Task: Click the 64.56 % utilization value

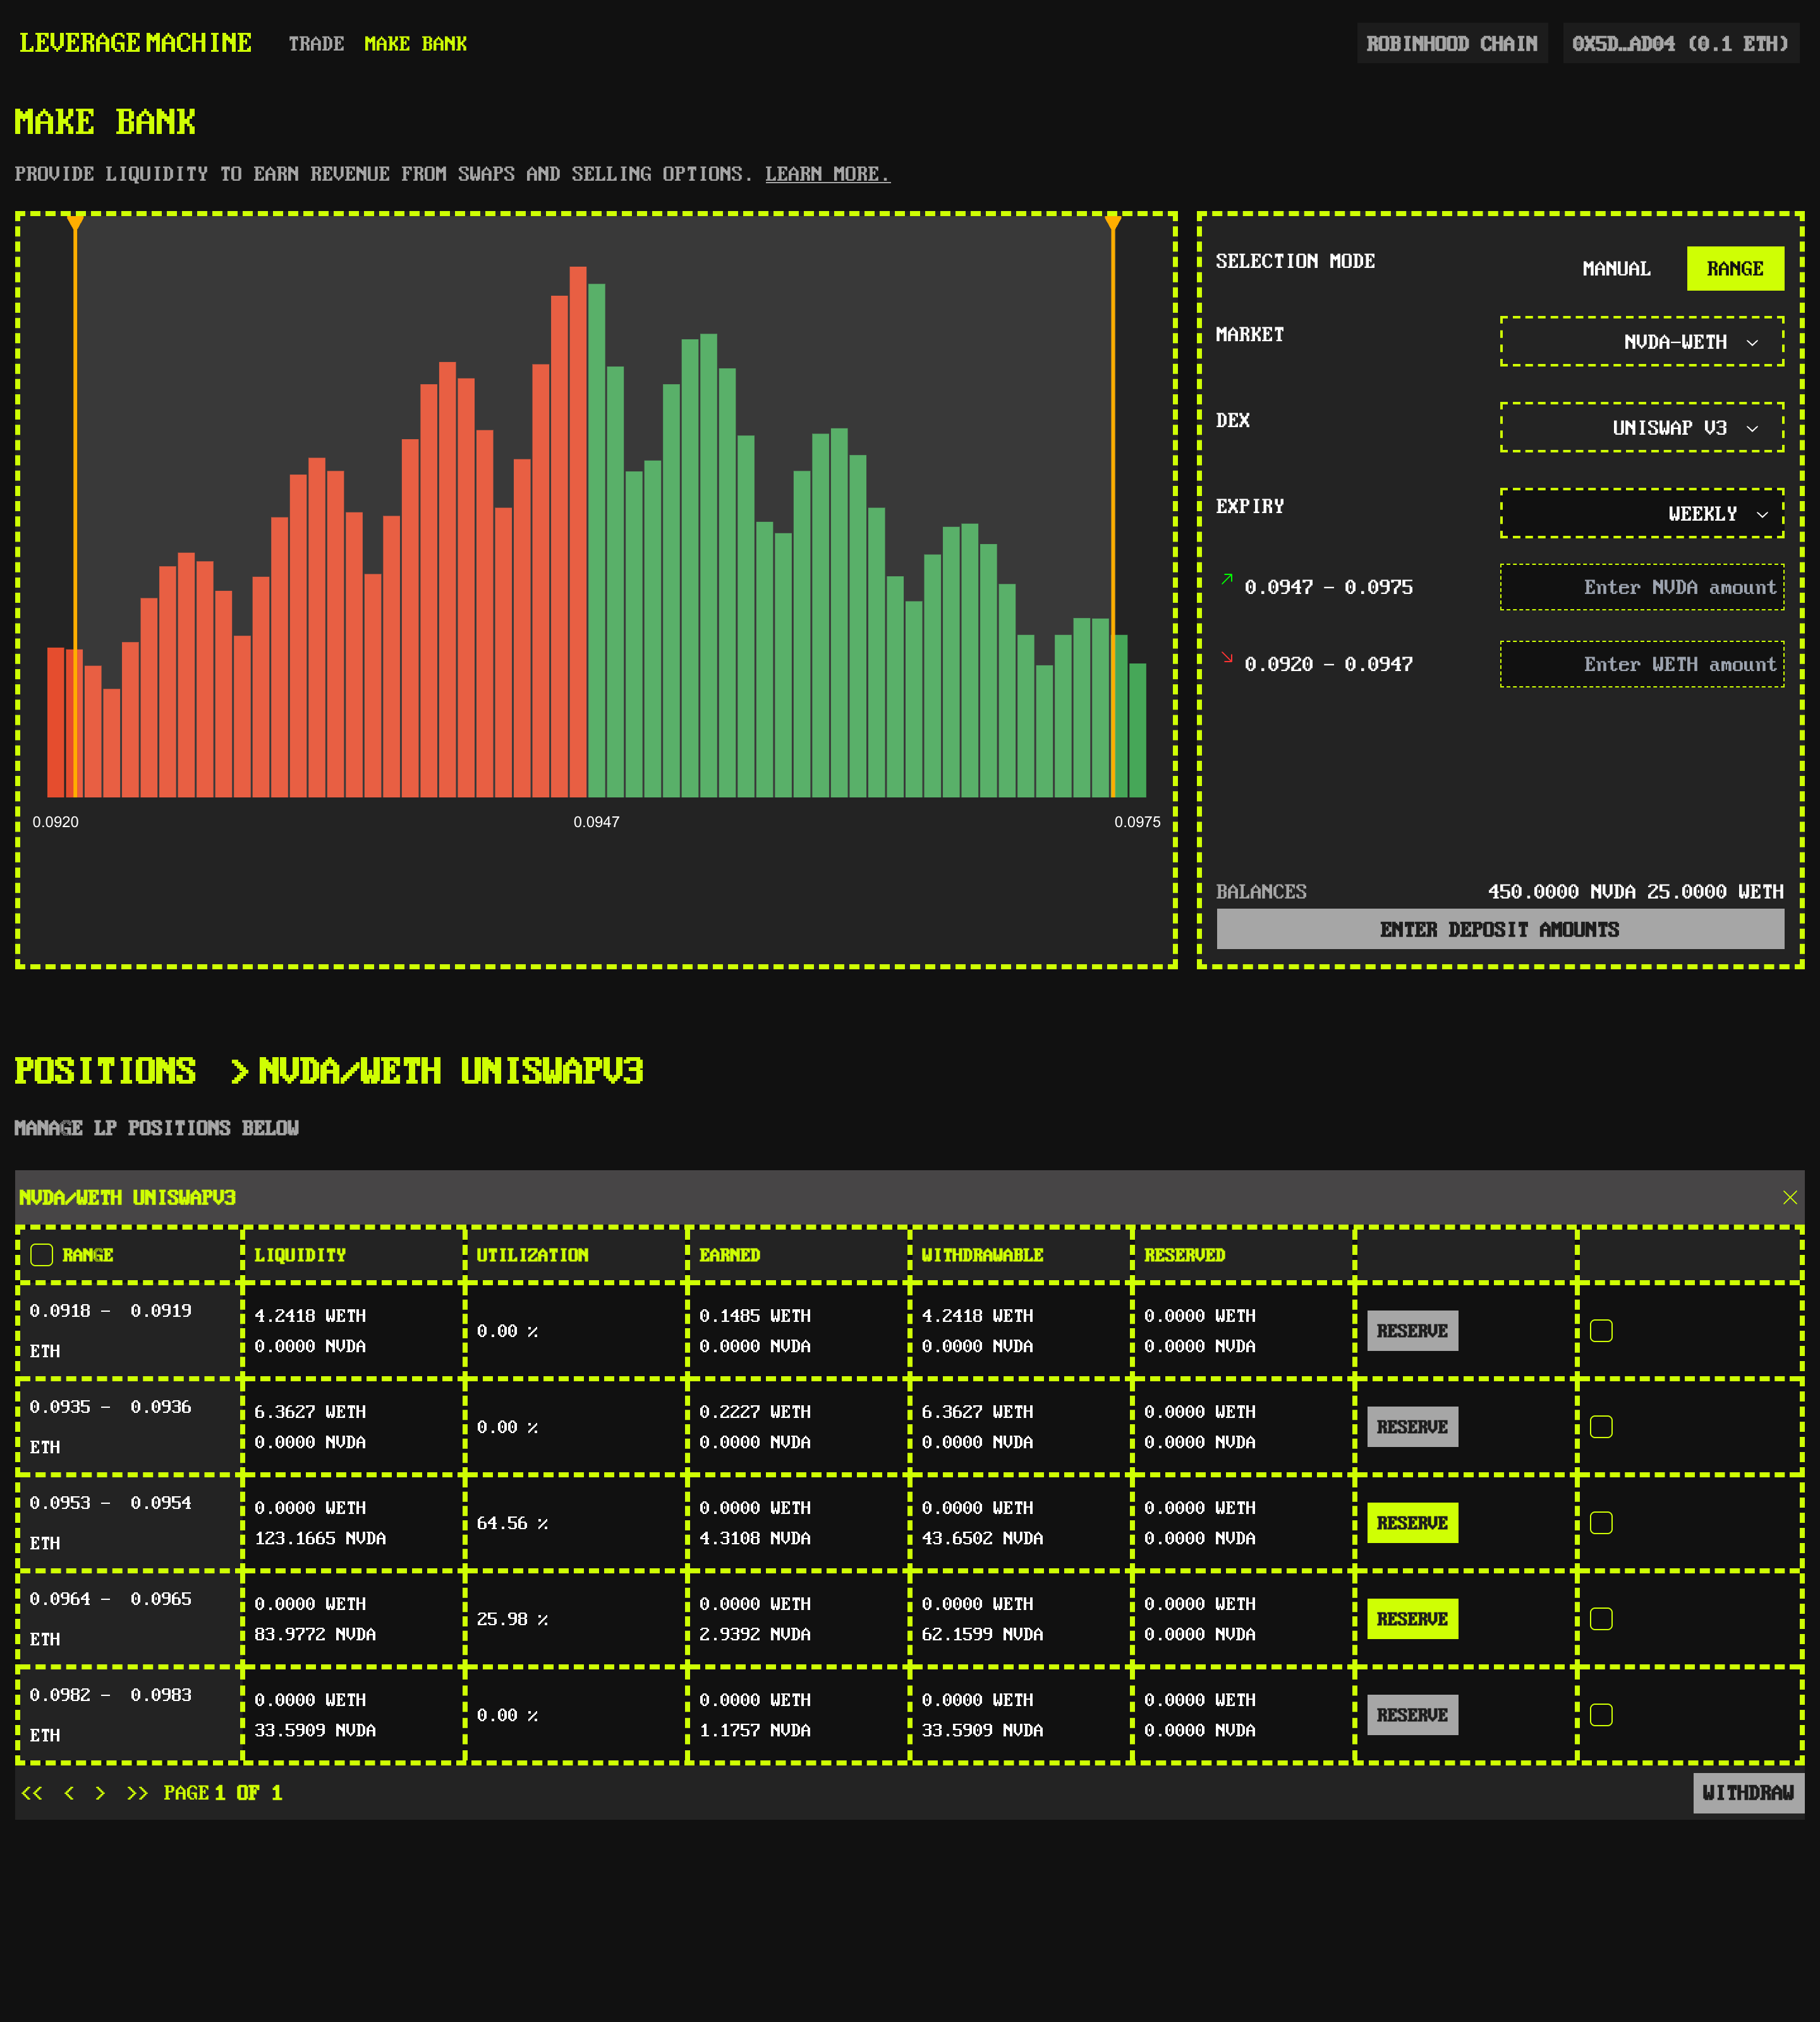Action: tap(512, 1523)
